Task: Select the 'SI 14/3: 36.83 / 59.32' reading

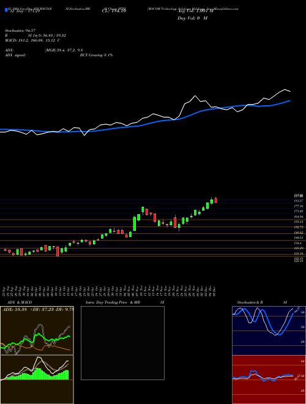Action: tap(48, 36)
